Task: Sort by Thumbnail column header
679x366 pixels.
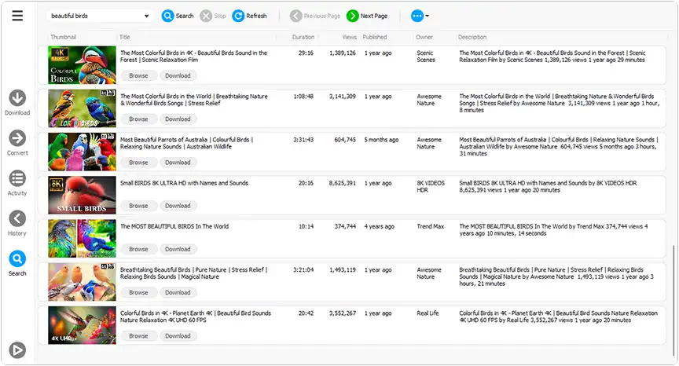Action: click(63, 37)
